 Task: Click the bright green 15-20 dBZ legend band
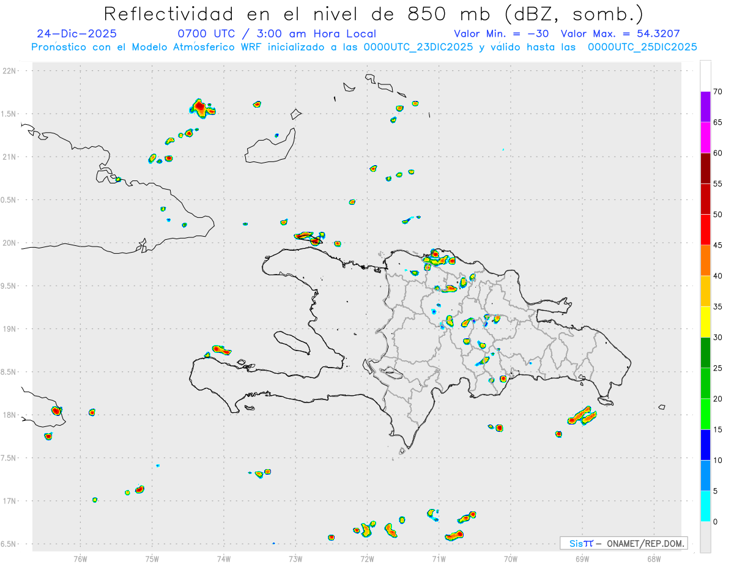tap(705, 414)
